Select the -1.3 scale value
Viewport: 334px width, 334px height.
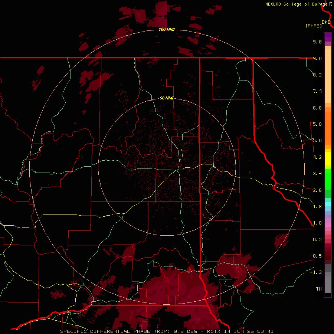(316, 272)
